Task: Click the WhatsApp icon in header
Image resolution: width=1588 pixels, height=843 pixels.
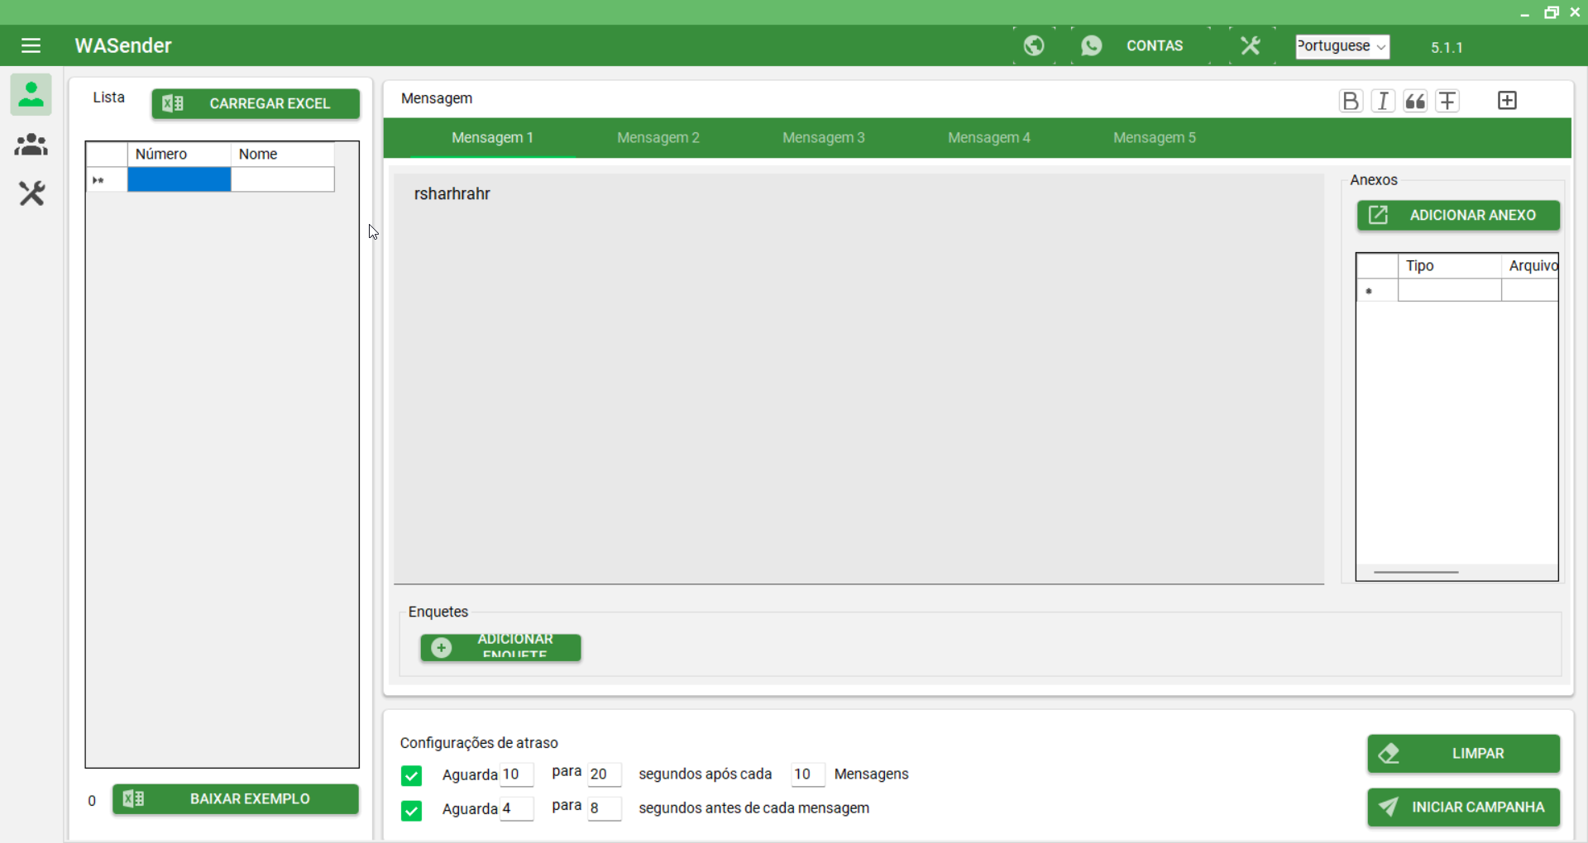Action: pyautogui.click(x=1092, y=45)
